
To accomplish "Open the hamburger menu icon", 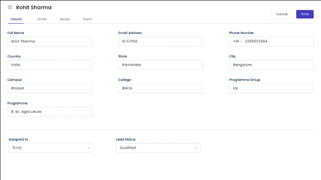I will click(10, 8).
